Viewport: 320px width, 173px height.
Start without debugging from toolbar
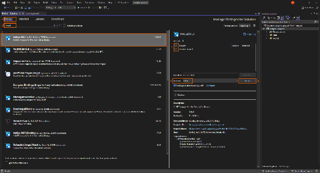tap(89, 8)
